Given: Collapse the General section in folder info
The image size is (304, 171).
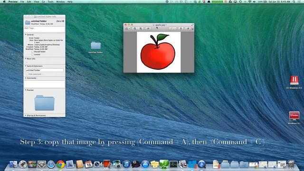Looking at the screenshot, I should pos(26,35).
